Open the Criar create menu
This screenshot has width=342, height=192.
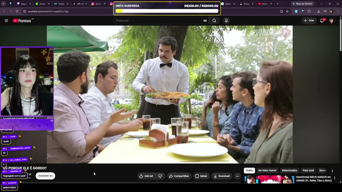coord(309,21)
